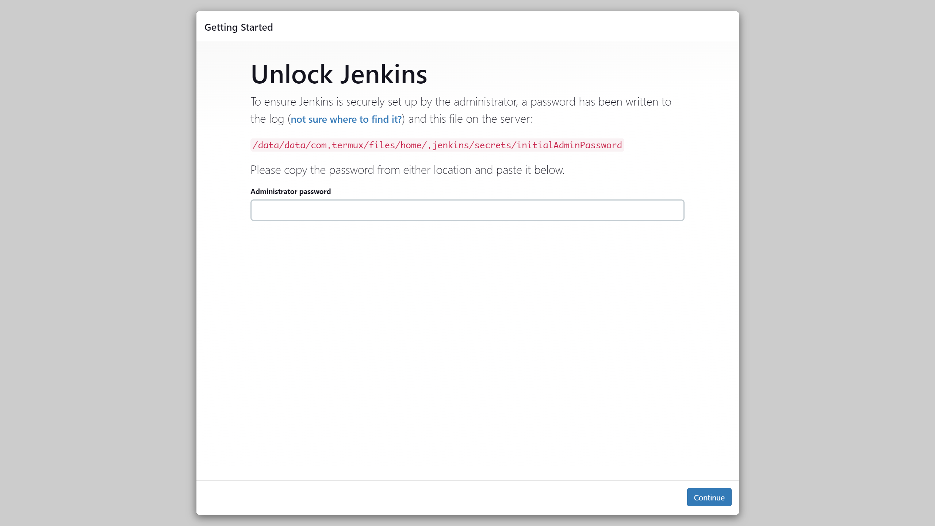The height and width of the screenshot is (526, 935).
Task: Click the 'not sure where to find it?' link
Action: tap(345, 119)
